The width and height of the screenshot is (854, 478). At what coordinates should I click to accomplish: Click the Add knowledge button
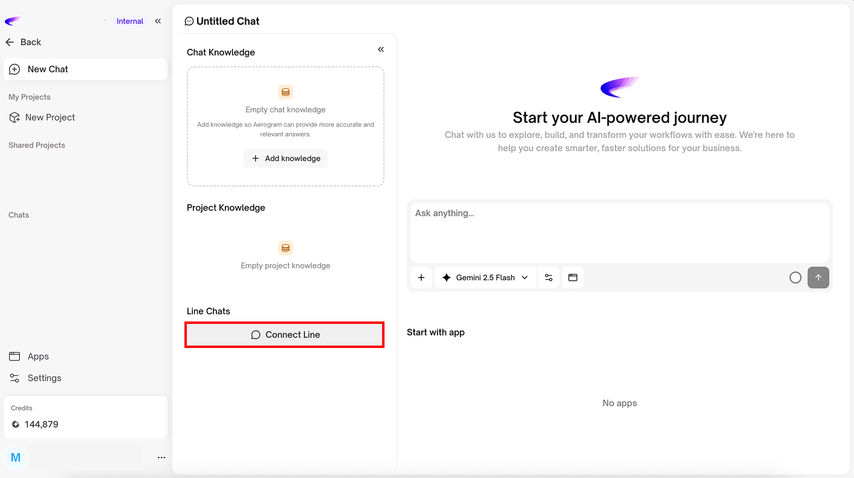(x=286, y=158)
